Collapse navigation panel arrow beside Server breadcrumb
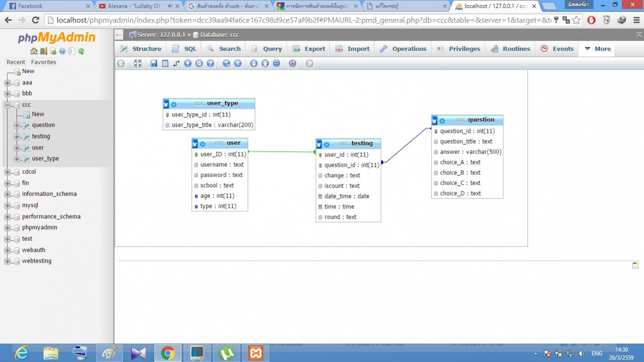This screenshot has height=362, width=644. [119, 35]
